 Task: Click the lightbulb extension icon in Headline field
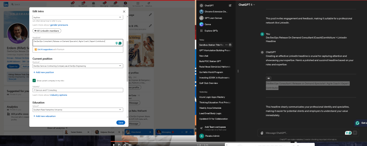tap(116, 43)
